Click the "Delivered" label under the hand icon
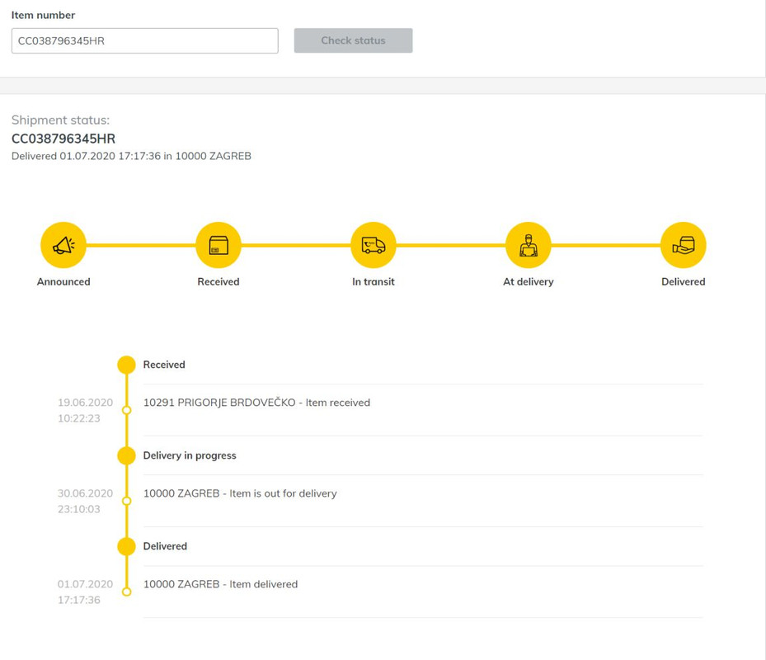Image resolution: width=766 pixels, height=660 pixels. (683, 281)
